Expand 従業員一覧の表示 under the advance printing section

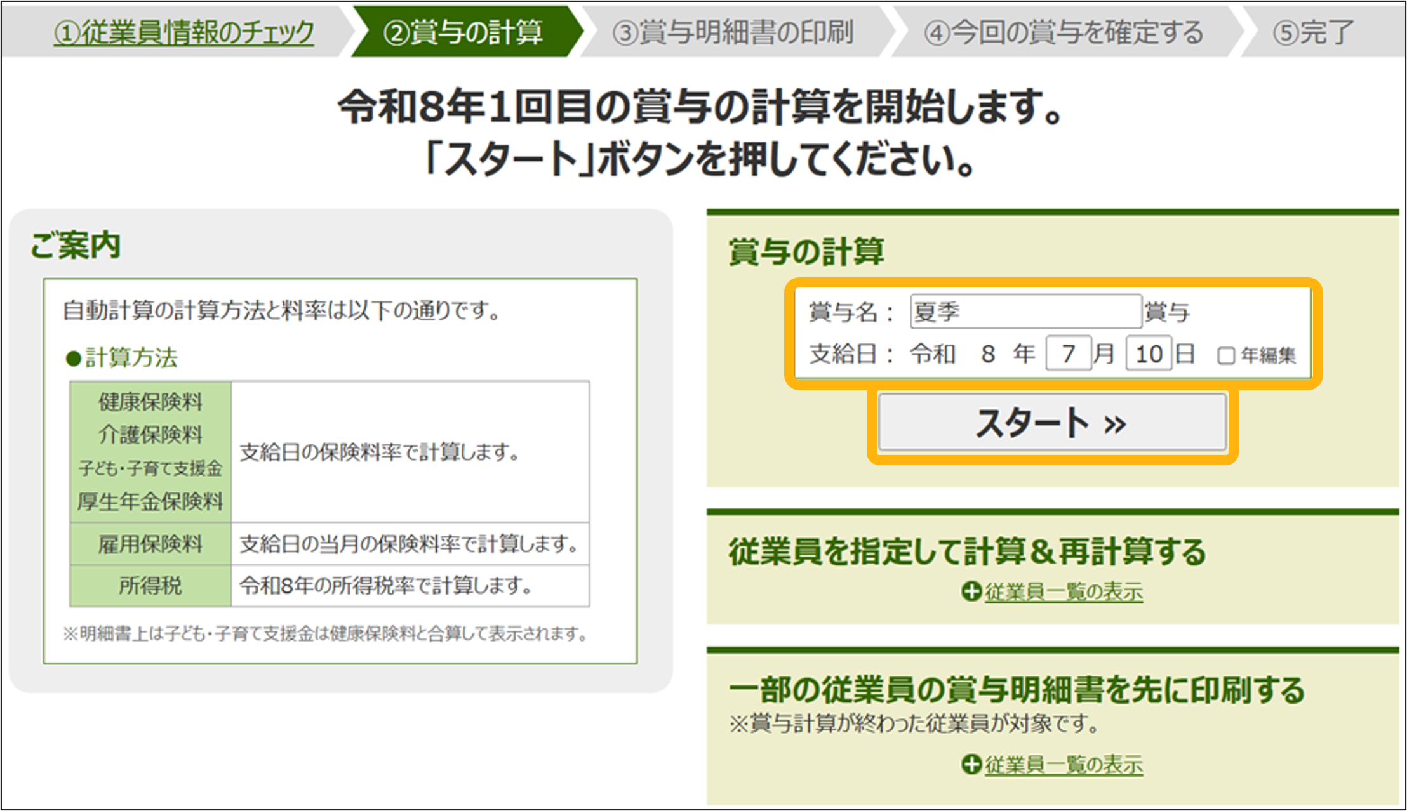(x=1064, y=764)
